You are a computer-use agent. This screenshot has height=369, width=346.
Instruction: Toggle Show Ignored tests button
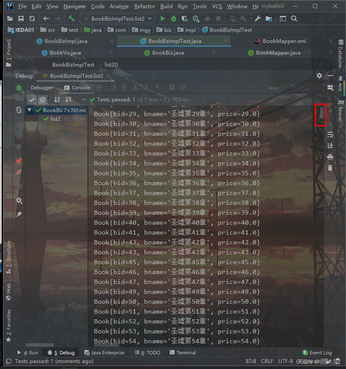43,100
